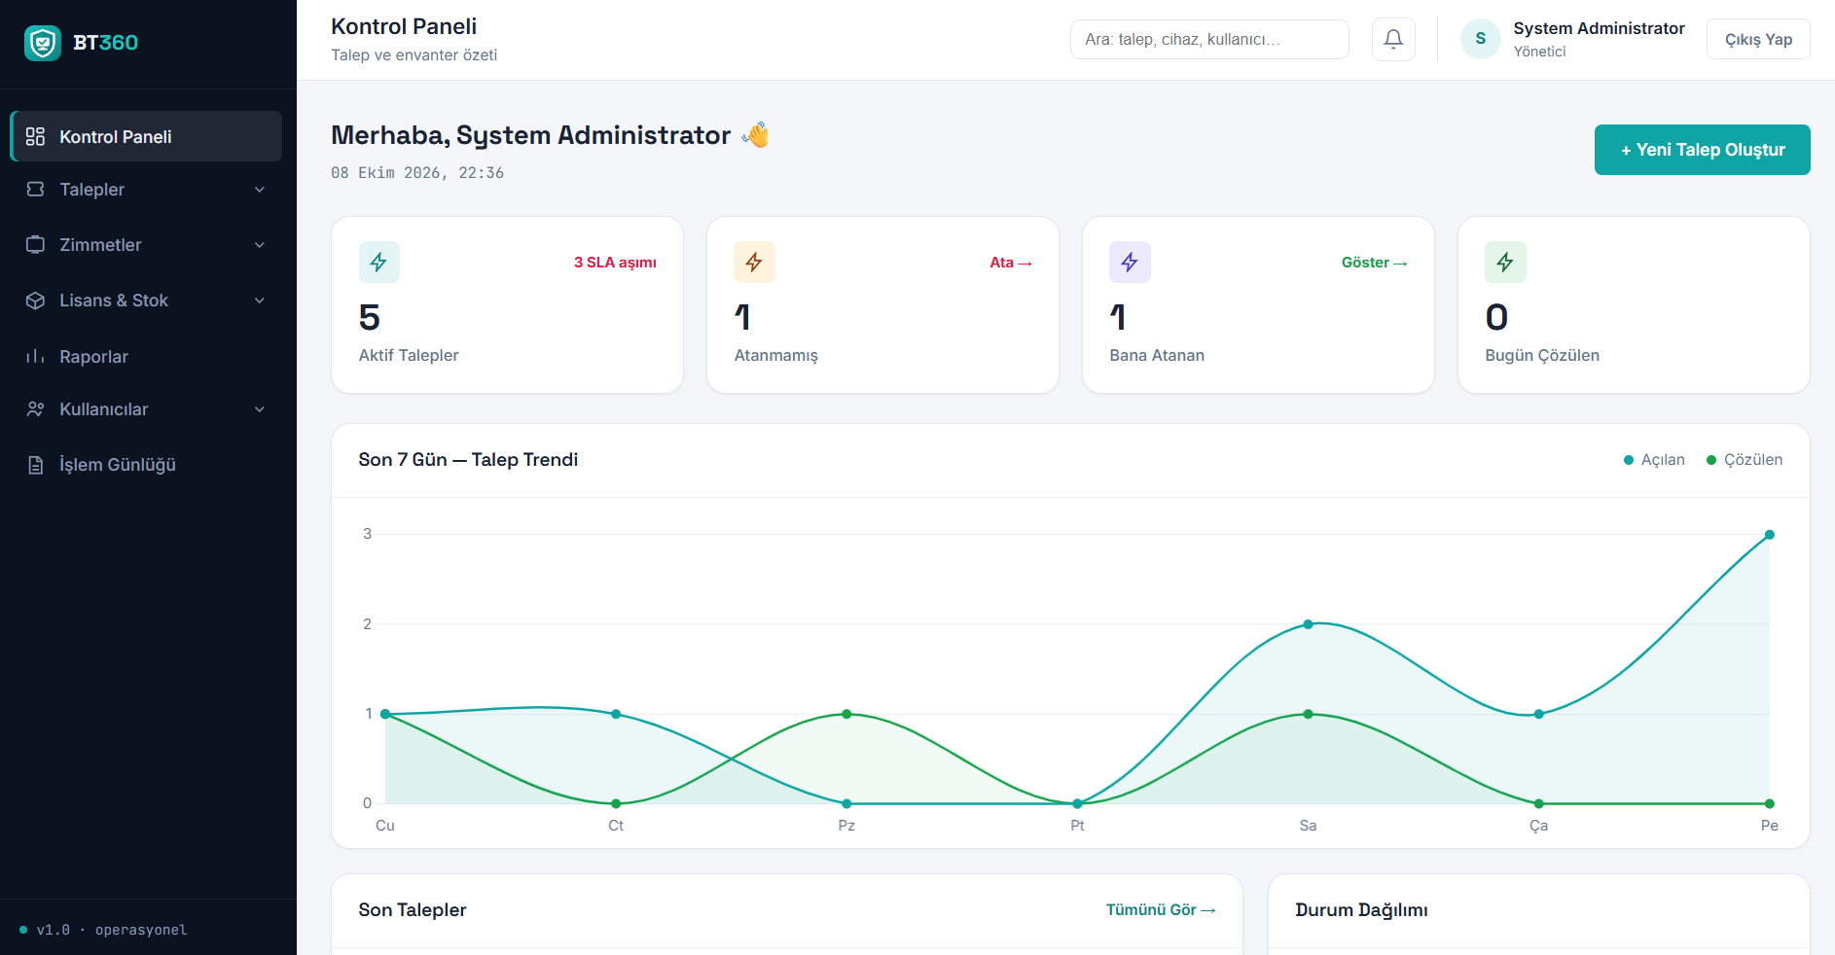
Task: Click the Kontrol Paneli grid icon in sidebar
Action: point(36,136)
